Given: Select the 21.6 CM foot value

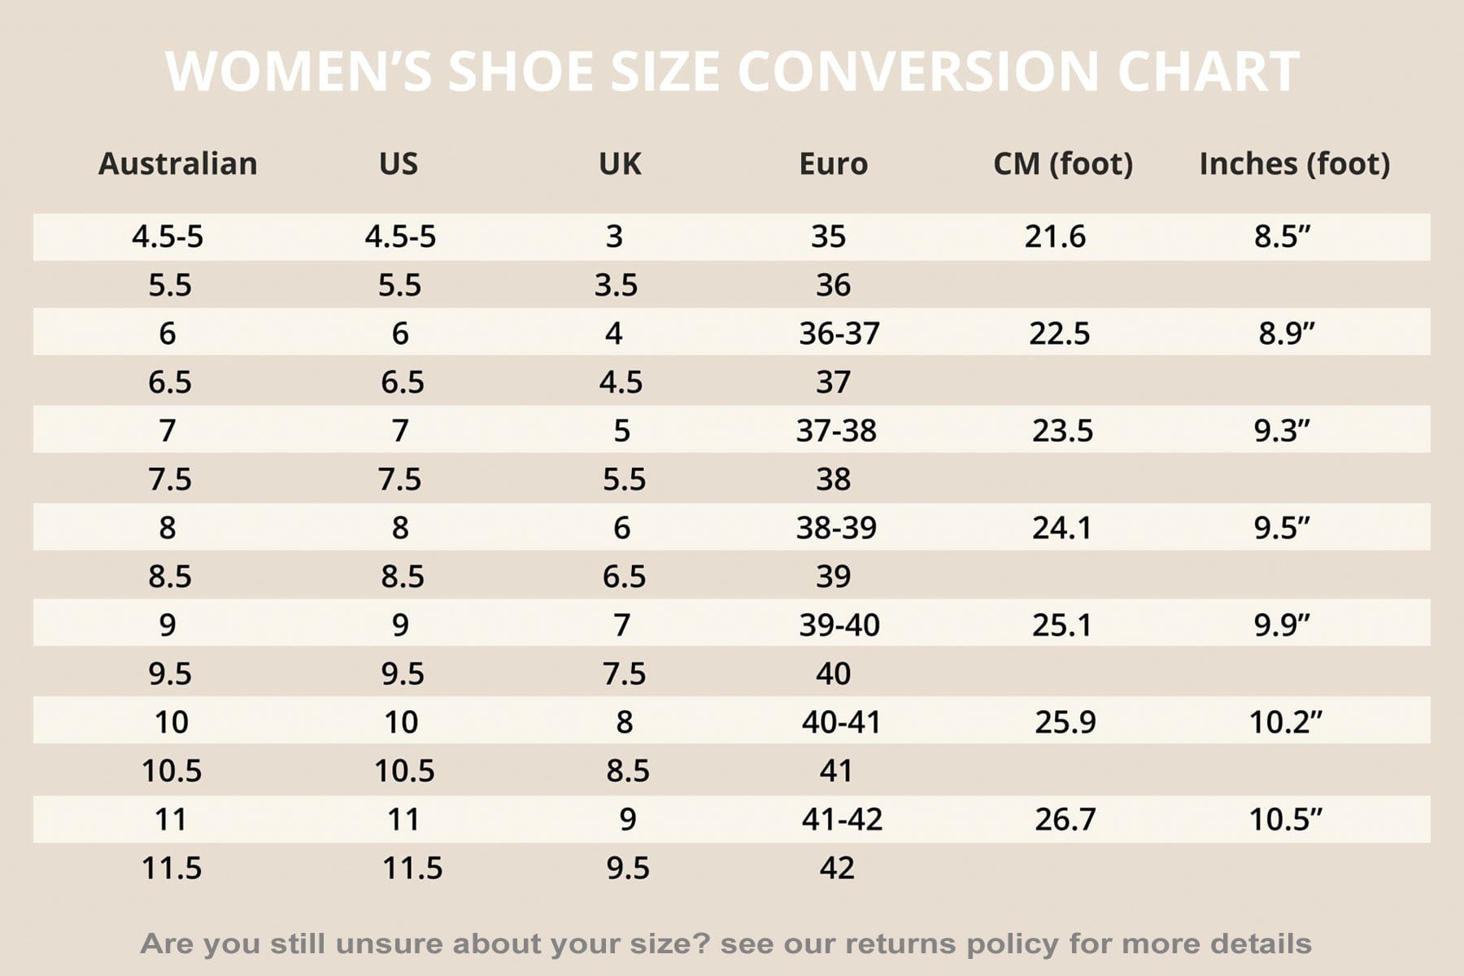Looking at the screenshot, I should [x=1055, y=237].
